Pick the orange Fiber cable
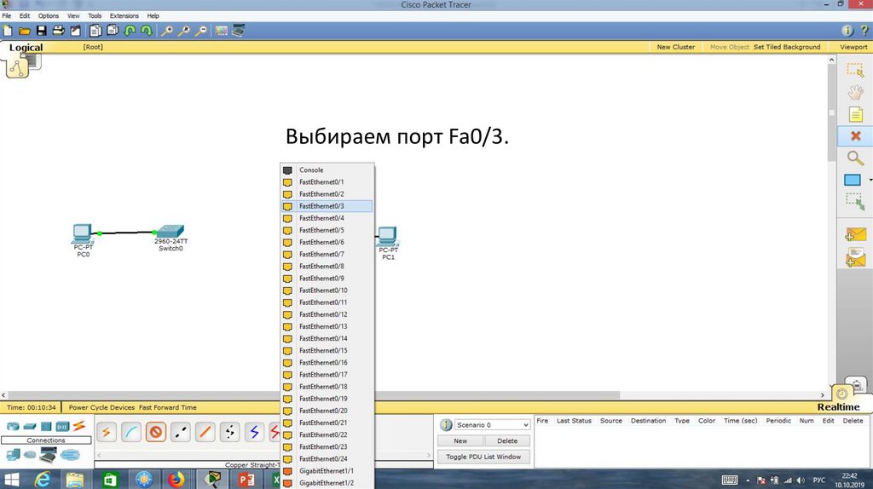 (205, 432)
